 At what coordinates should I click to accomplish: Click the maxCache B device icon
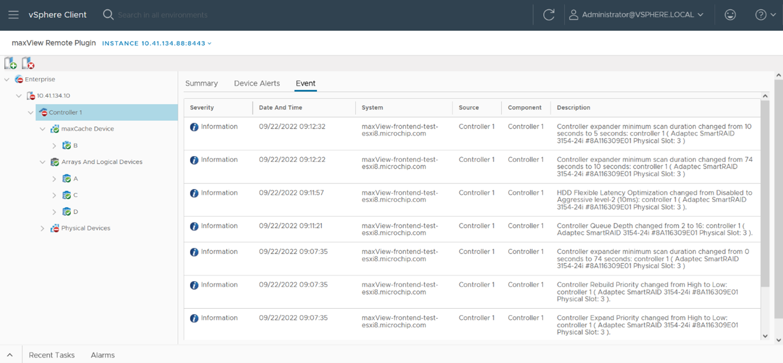67,146
